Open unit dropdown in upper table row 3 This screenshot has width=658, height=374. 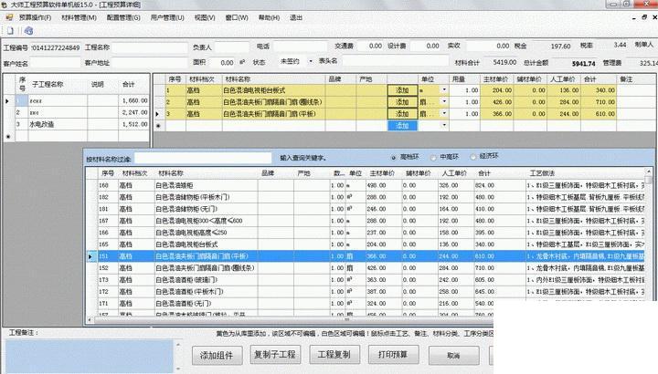pyautogui.click(x=444, y=113)
